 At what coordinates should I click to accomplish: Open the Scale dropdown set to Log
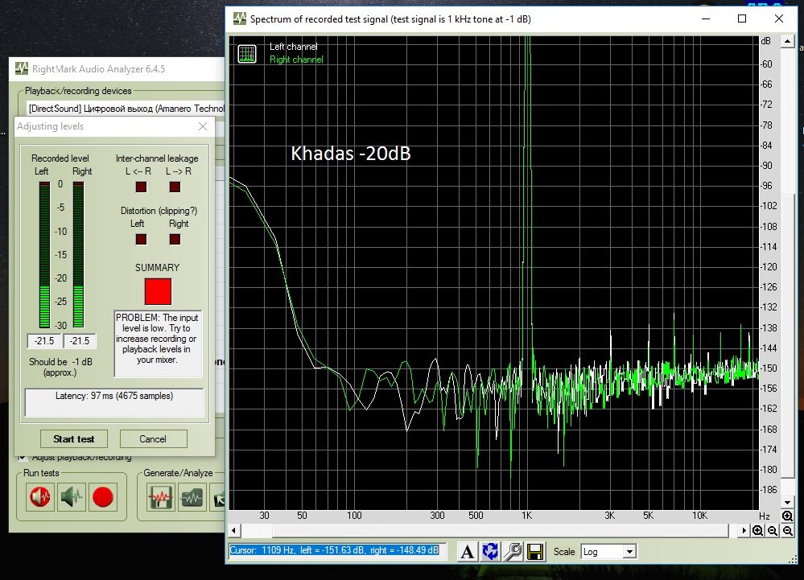click(x=608, y=552)
